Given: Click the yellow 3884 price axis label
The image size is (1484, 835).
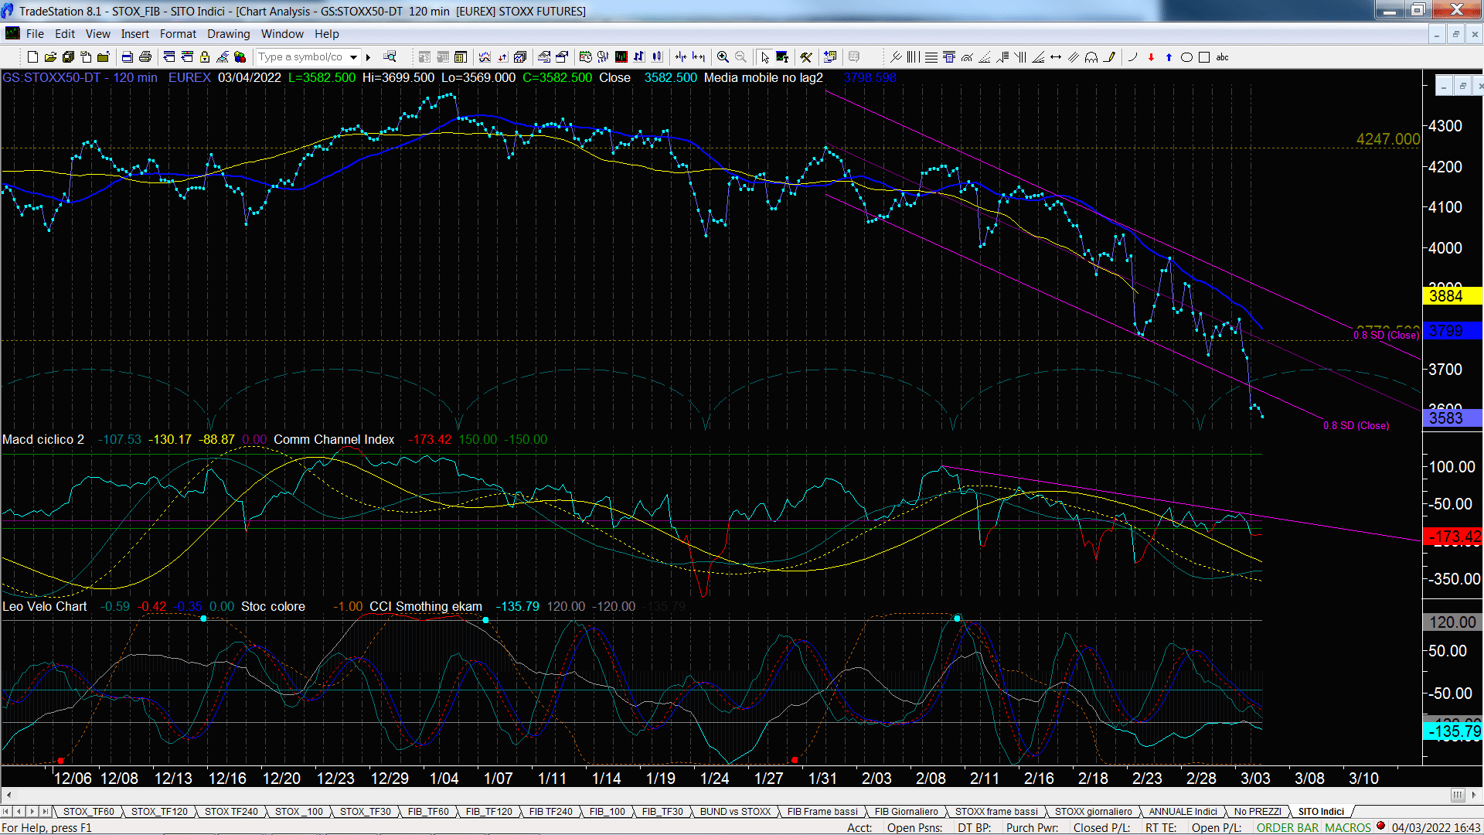Looking at the screenshot, I should click(x=1452, y=296).
